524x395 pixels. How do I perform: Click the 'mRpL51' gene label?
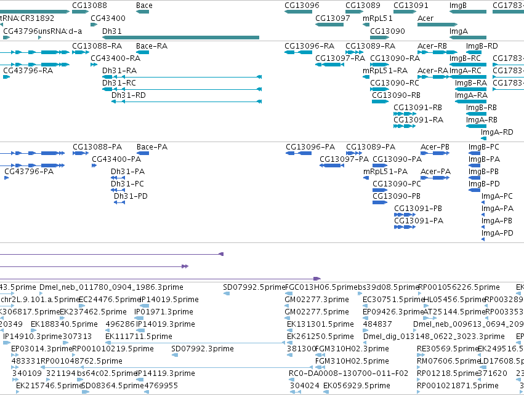[x=377, y=18]
